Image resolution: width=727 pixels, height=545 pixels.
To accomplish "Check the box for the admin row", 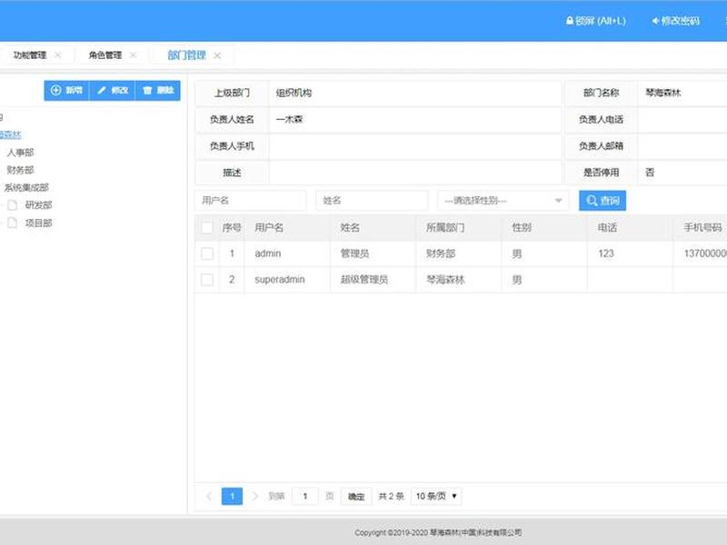I will click(x=207, y=253).
